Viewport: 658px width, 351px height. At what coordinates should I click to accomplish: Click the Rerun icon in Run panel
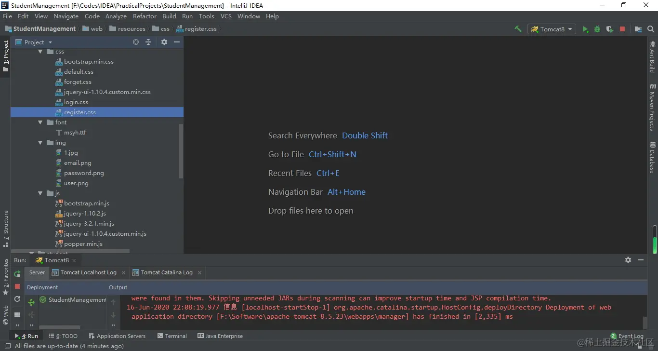point(17,274)
